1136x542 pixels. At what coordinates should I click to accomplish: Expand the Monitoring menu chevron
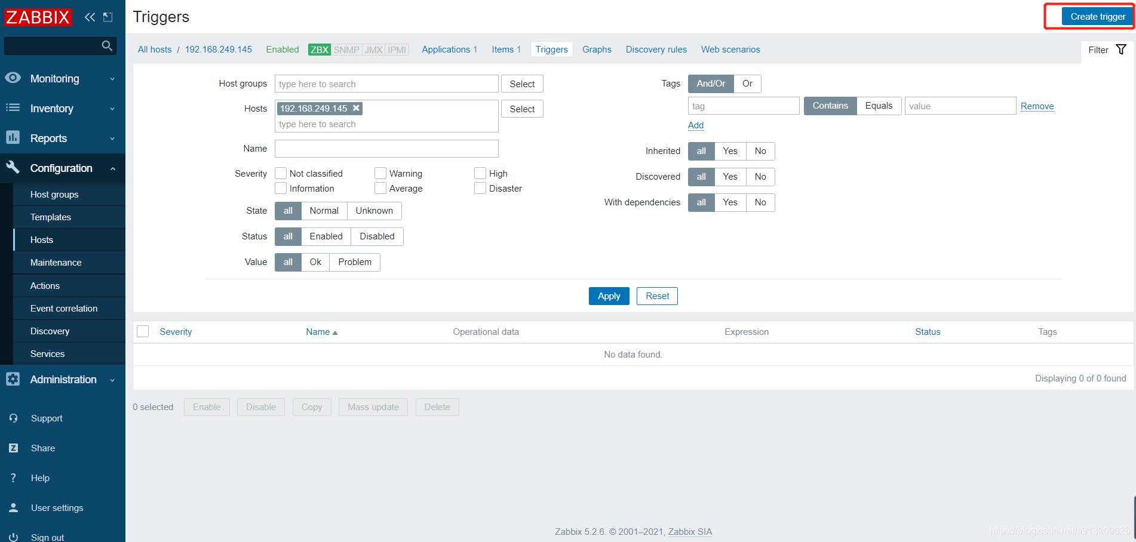coord(112,79)
